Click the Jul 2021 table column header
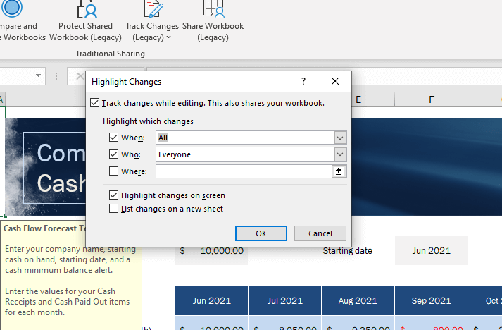Screen dimensions: 502x330 (x=285, y=300)
